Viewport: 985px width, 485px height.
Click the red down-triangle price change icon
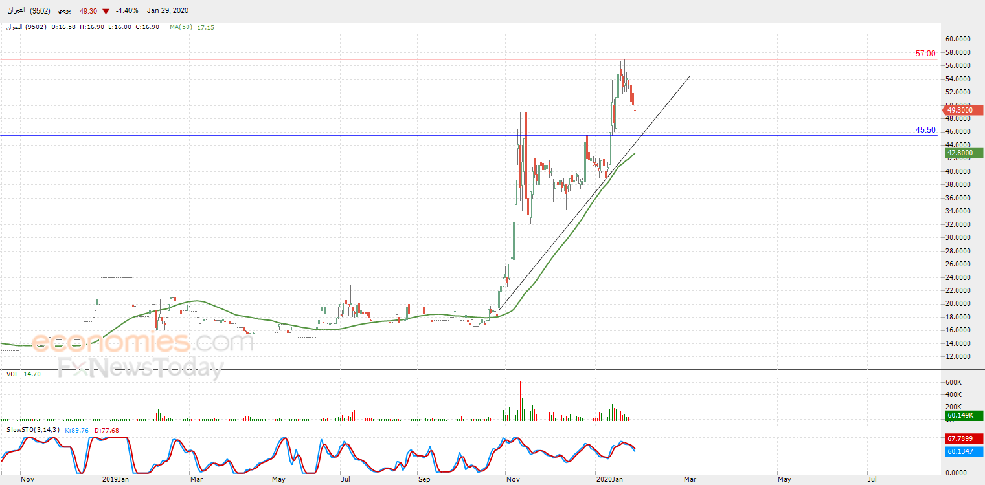point(106,11)
